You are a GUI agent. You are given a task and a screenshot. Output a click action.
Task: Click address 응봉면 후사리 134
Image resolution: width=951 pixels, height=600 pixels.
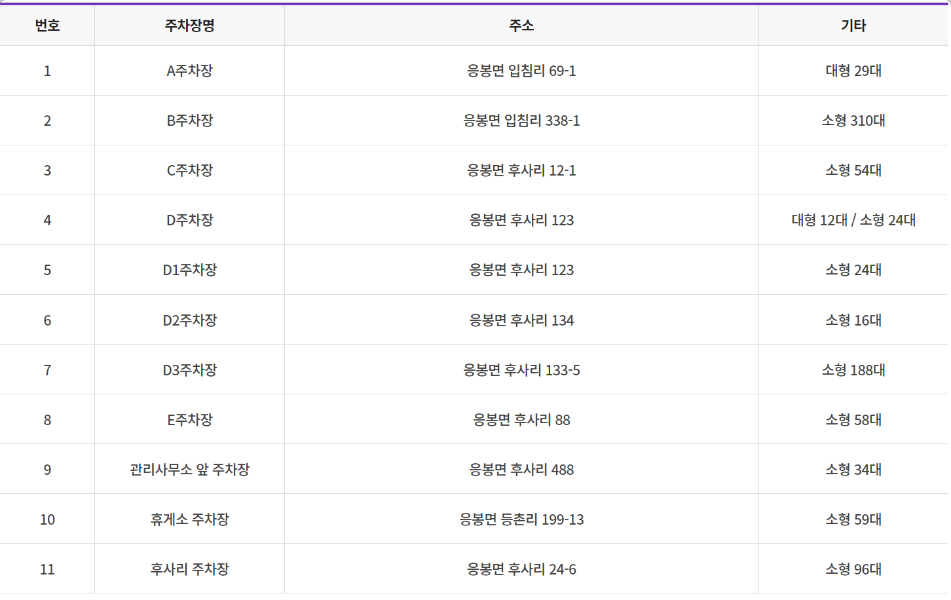521,320
